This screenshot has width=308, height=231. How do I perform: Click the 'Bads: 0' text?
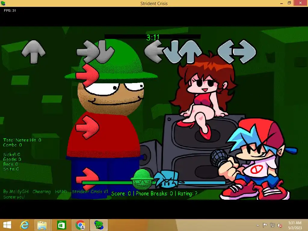click(11, 164)
